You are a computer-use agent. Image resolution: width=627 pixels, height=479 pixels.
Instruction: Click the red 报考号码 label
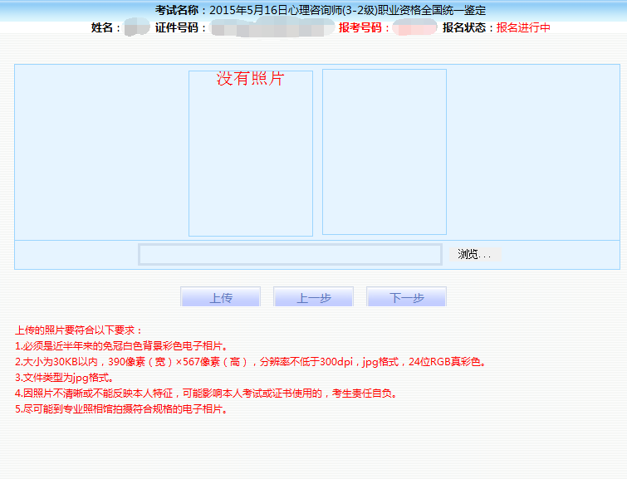click(364, 27)
